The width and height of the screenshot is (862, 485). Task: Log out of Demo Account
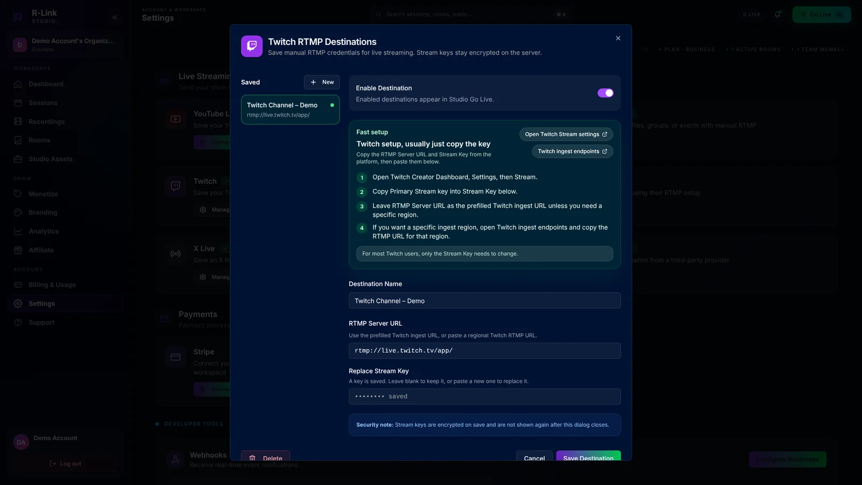click(x=65, y=463)
